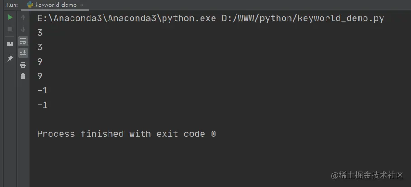Screen dimensions: 411x187
Task: Open the D:/WWW/python/keyworld_demo.py path link
Action: (303, 19)
